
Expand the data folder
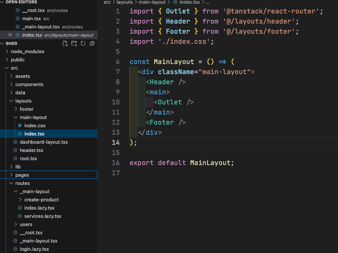click(x=12, y=92)
